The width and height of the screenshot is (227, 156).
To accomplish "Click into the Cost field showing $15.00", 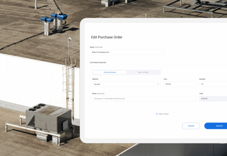I will tap(180, 84).
